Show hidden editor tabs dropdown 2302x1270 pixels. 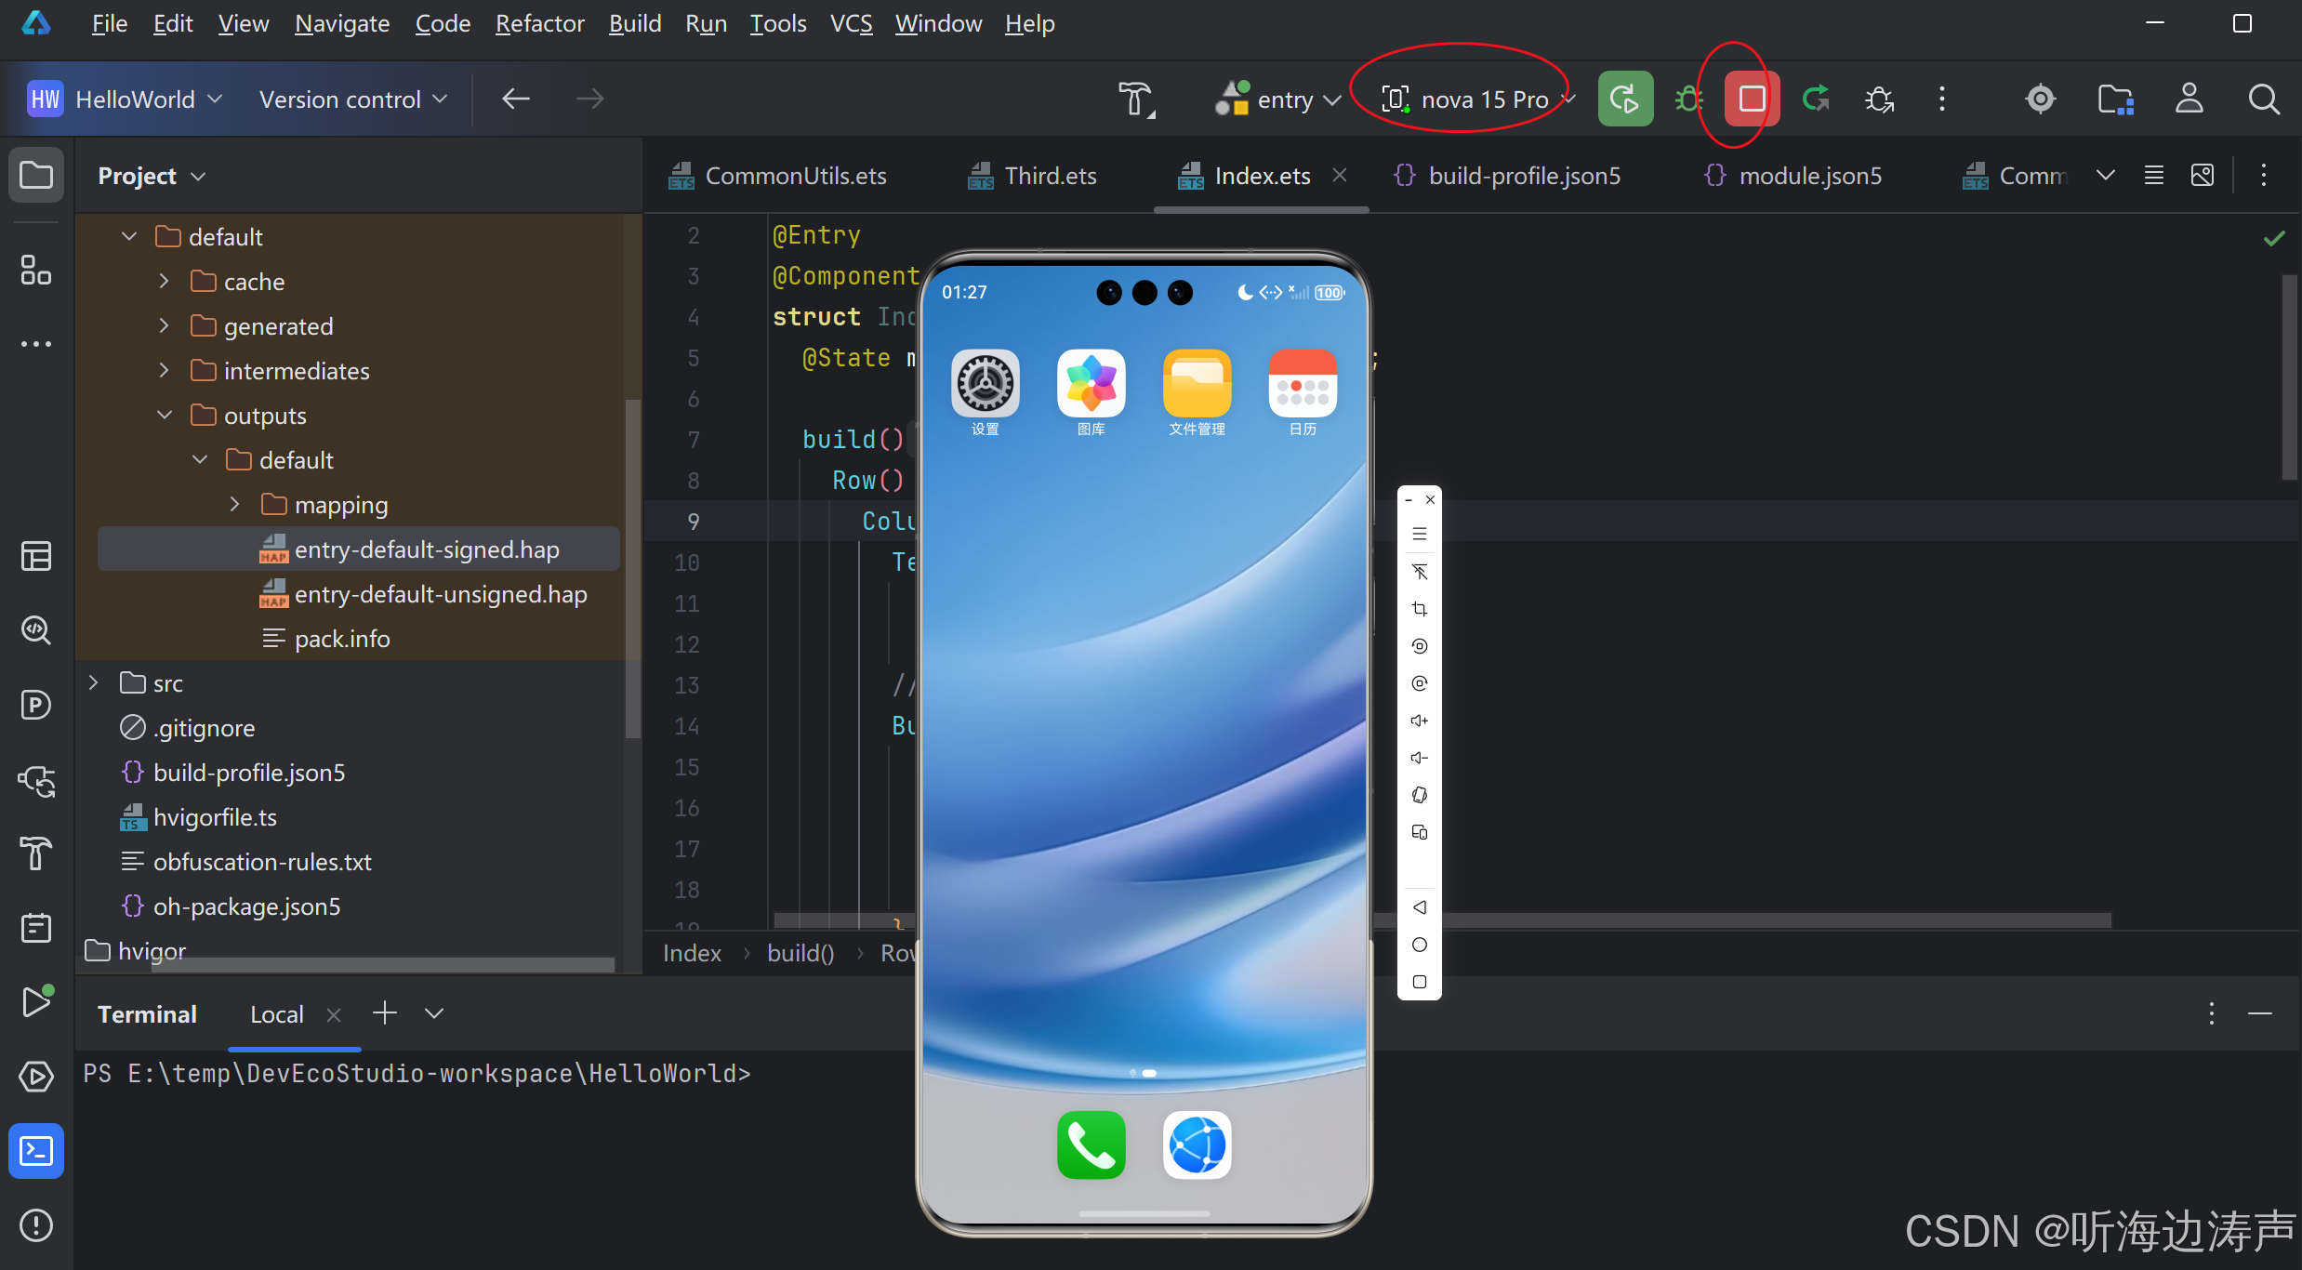click(x=2106, y=175)
